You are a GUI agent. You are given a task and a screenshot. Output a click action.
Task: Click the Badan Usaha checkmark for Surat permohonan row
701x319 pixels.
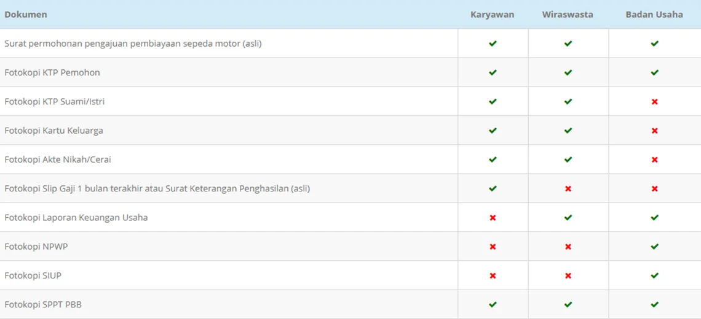(x=654, y=44)
